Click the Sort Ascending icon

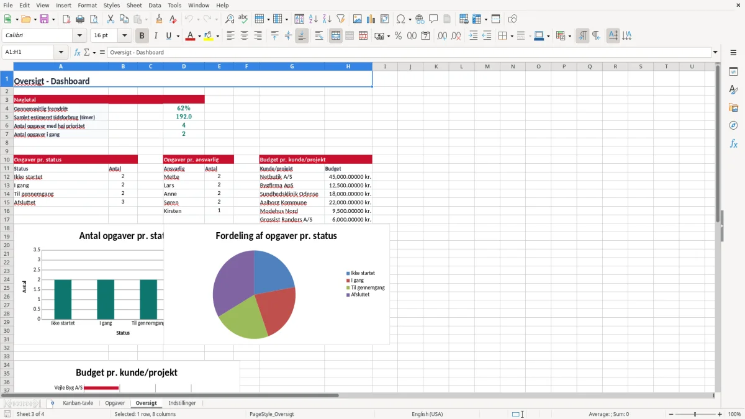[314, 19]
